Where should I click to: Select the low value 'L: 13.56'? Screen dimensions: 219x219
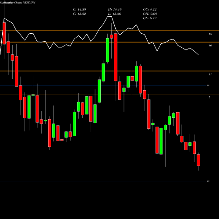click(114, 14)
